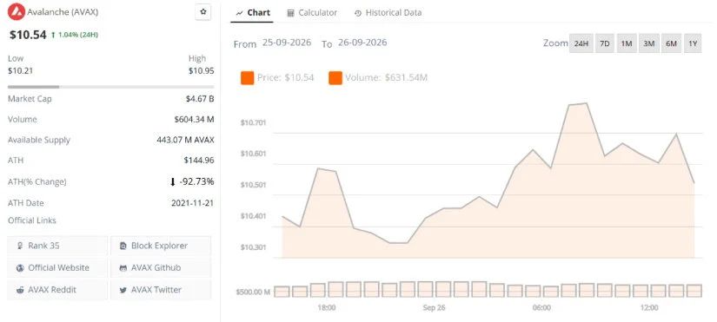Open the AVAX Twitter link
This screenshot has height=322, width=717.
[161, 290]
